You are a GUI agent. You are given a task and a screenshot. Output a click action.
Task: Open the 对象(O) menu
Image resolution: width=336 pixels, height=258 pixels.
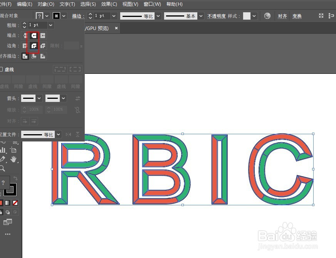[46, 4]
